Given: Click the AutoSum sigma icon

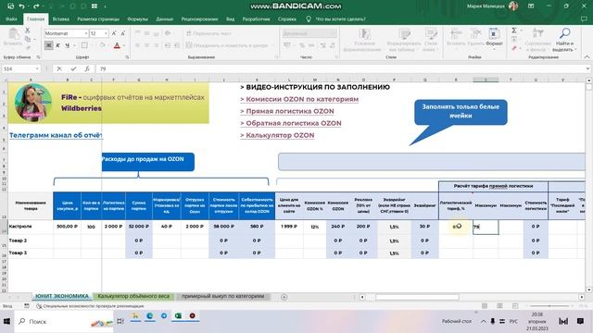Looking at the screenshot, I should 514,31.
